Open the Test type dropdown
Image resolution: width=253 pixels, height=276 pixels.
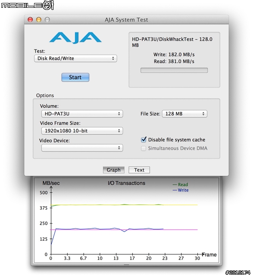pyautogui.click(x=75, y=59)
